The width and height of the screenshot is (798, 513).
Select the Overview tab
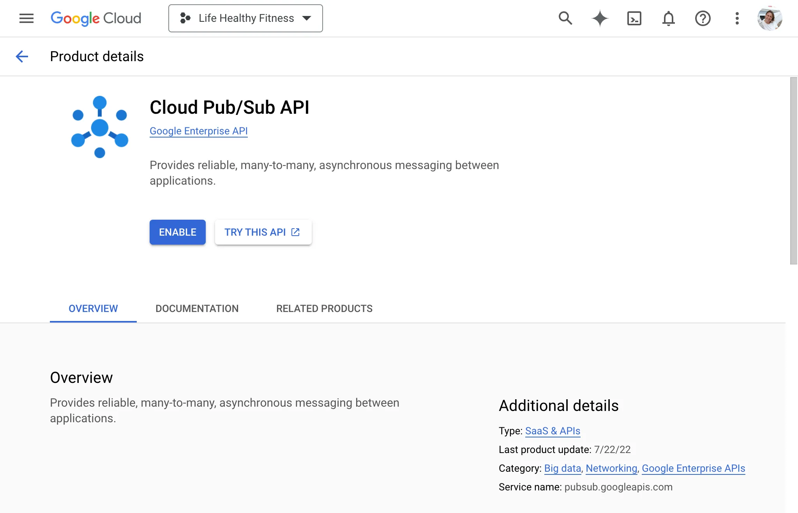[93, 309]
